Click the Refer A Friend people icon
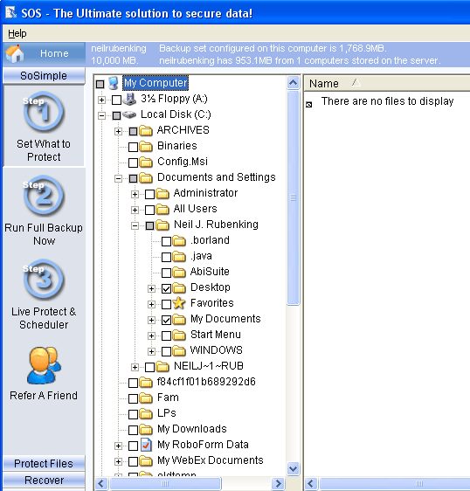The width and height of the screenshot is (470, 491). (44, 365)
